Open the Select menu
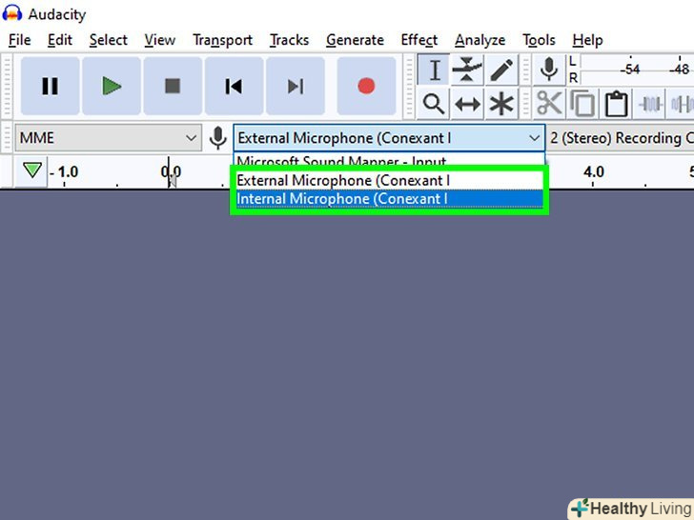Image resolution: width=694 pixels, height=520 pixels. tap(109, 40)
